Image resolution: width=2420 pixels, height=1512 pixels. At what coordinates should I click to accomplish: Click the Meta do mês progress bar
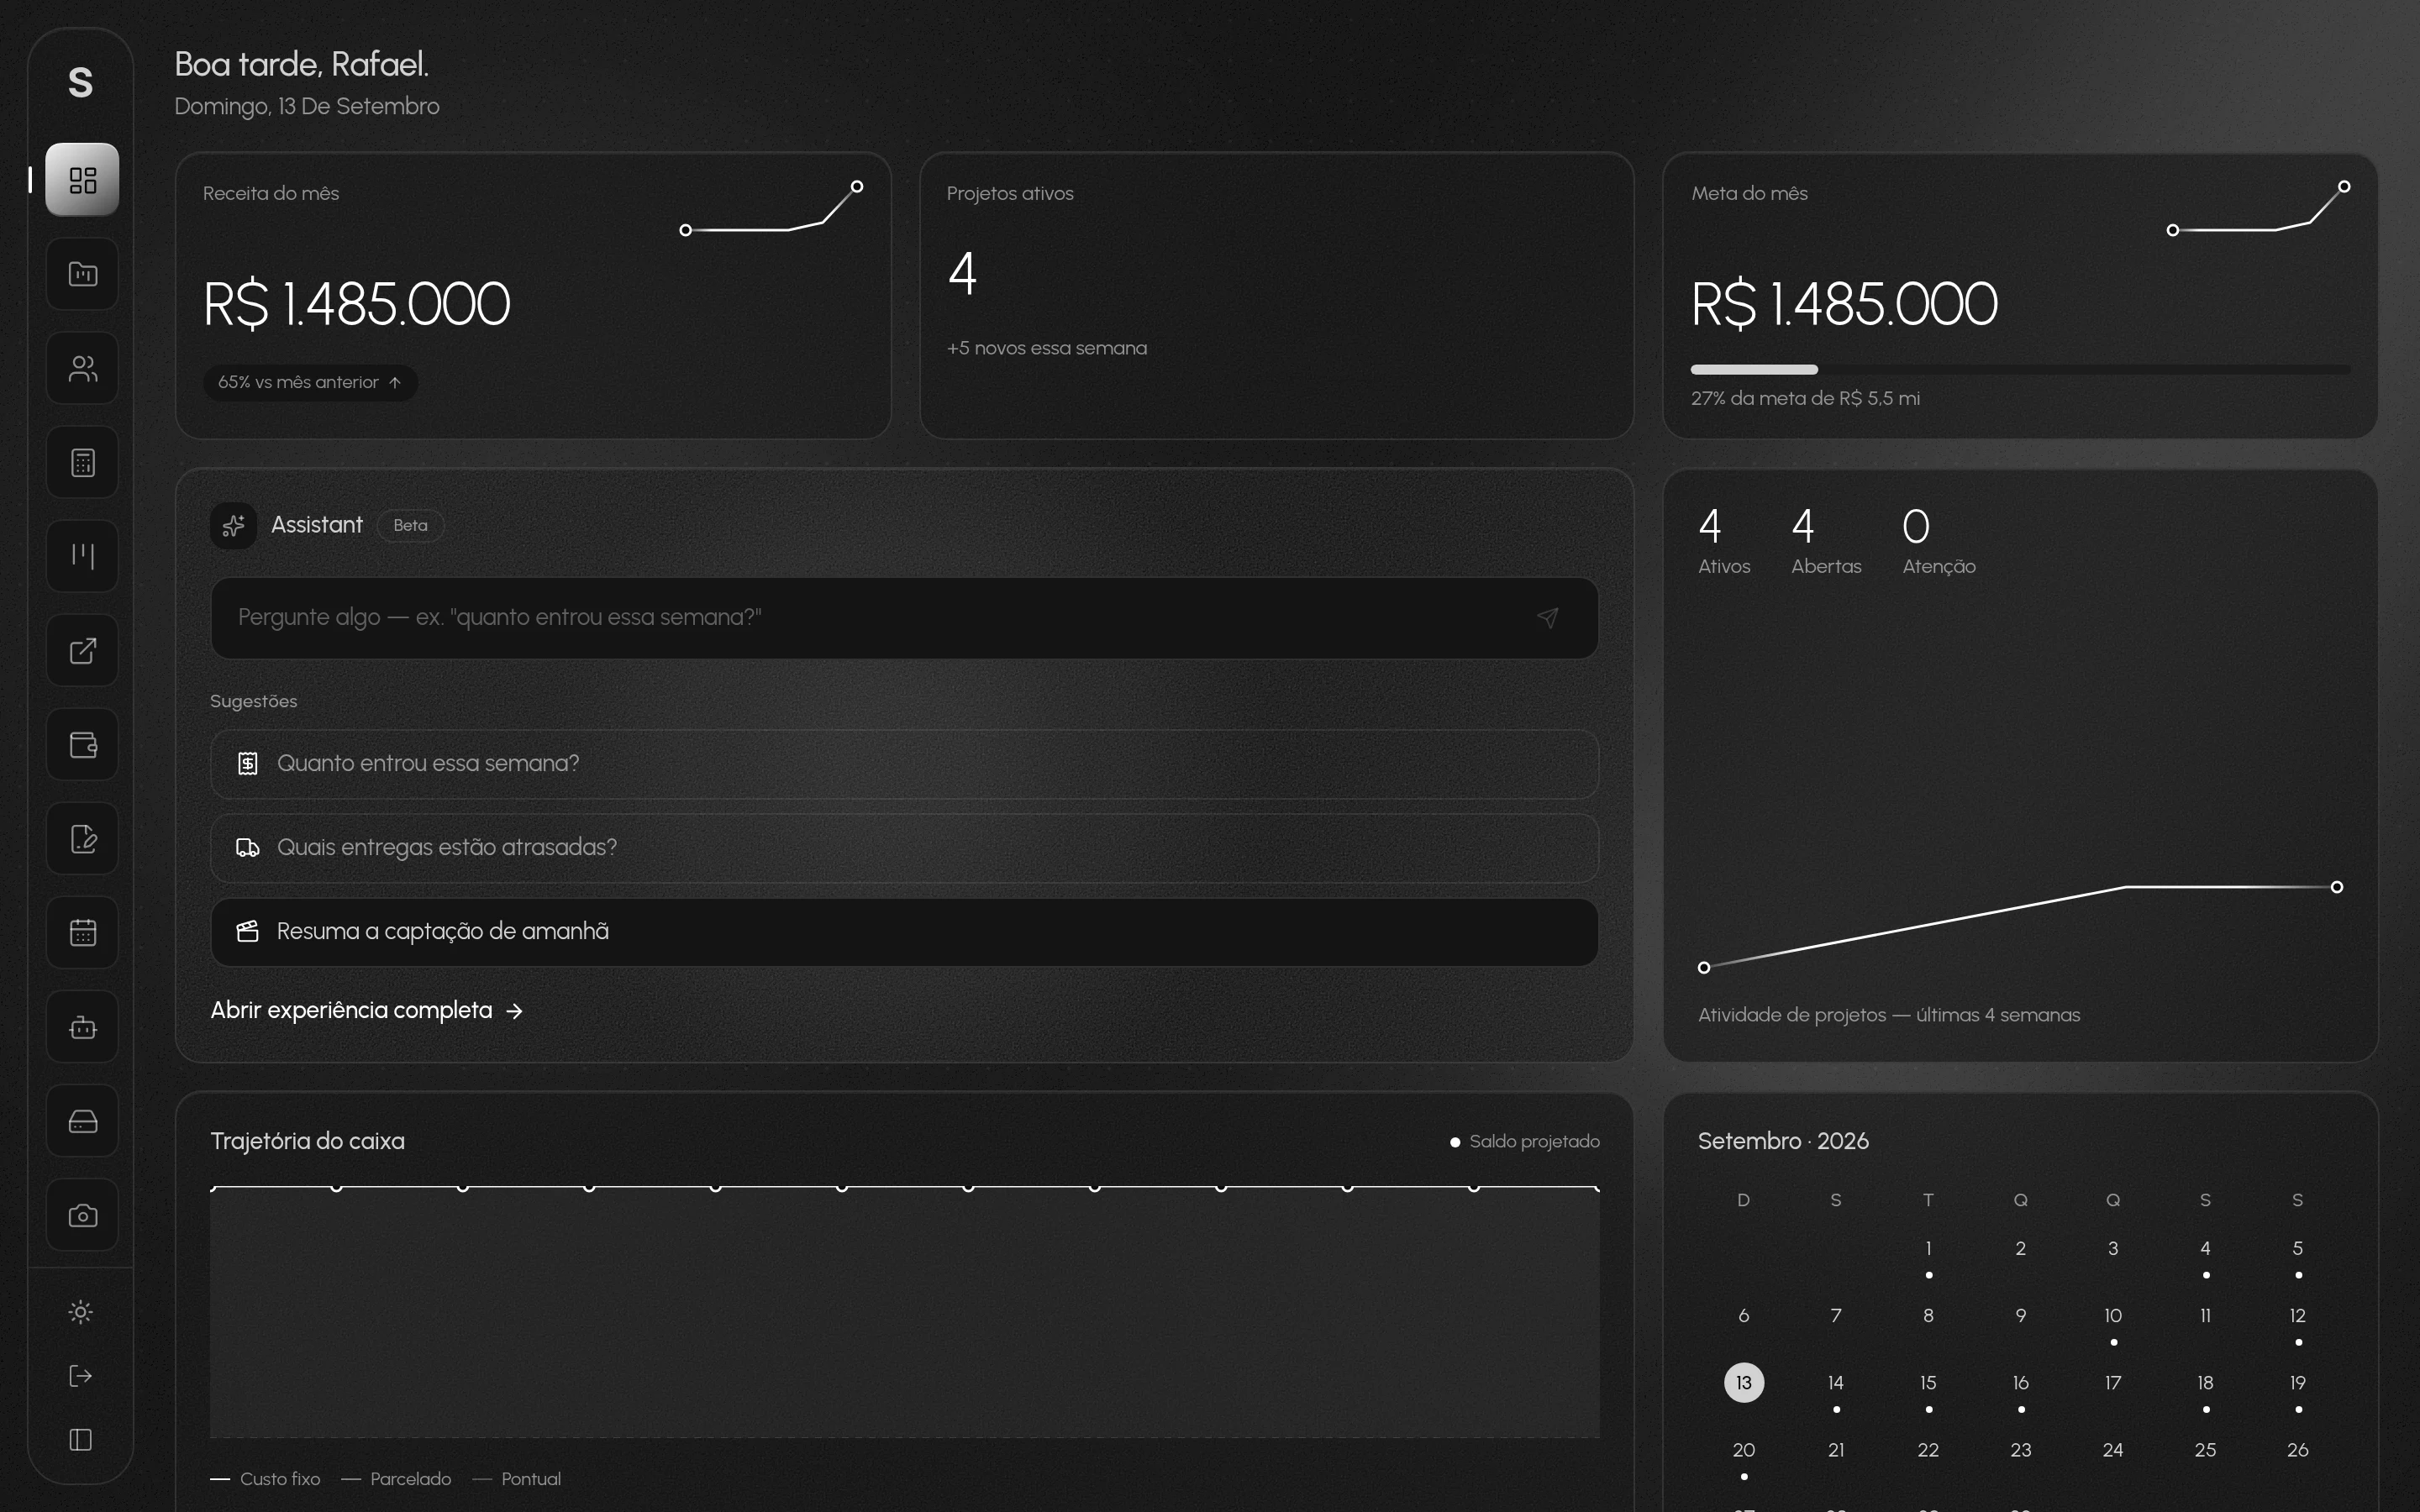[x=2020, y=370]
